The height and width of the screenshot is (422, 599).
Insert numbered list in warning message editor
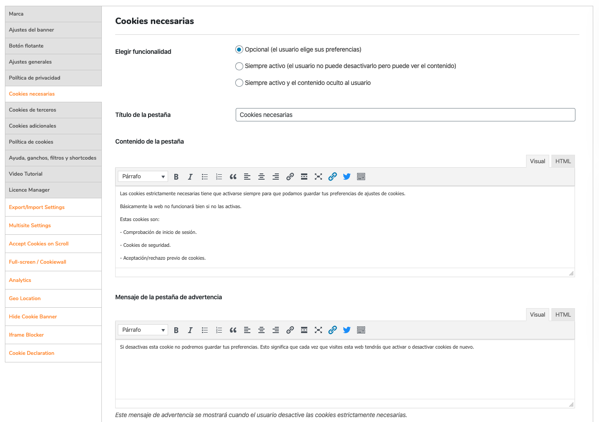219,330
